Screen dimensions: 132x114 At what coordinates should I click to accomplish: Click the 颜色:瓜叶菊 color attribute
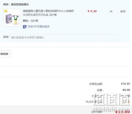[30, 21]
